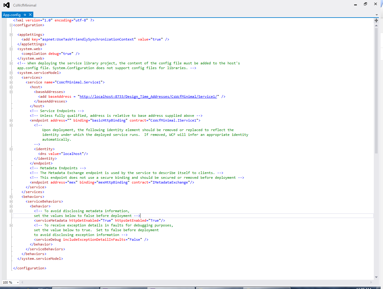The width and height of the screenshot is (383, 289).
Task: Collapse the host element
Action: click(11, 87)
